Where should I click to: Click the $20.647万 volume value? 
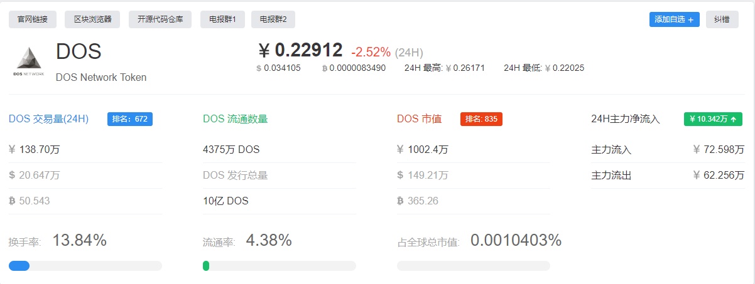tap(35, 176)
